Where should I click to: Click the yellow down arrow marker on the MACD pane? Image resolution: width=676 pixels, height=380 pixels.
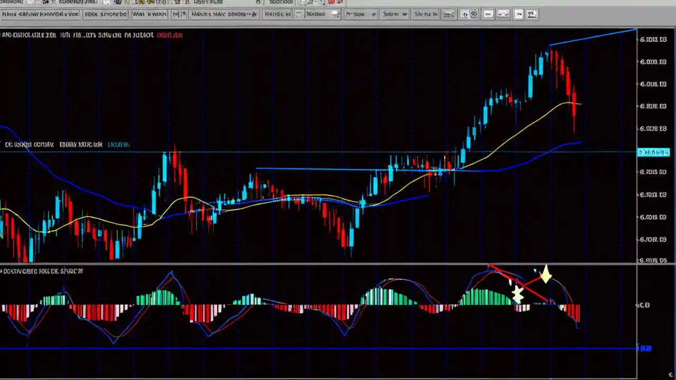click(x=545, y=274)
